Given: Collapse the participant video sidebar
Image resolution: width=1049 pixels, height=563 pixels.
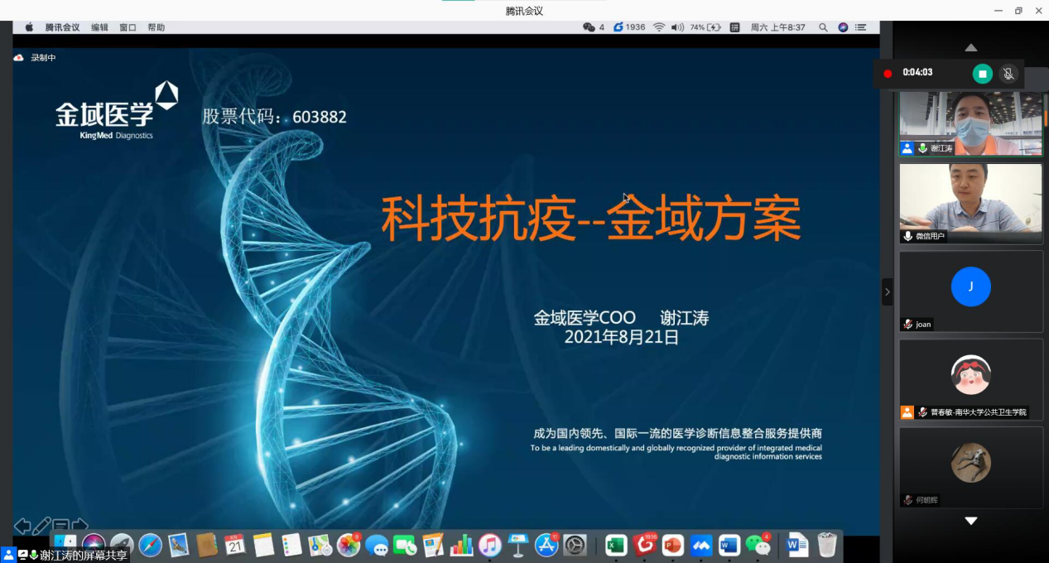Looking at the screenshot, I should [887, 291].
